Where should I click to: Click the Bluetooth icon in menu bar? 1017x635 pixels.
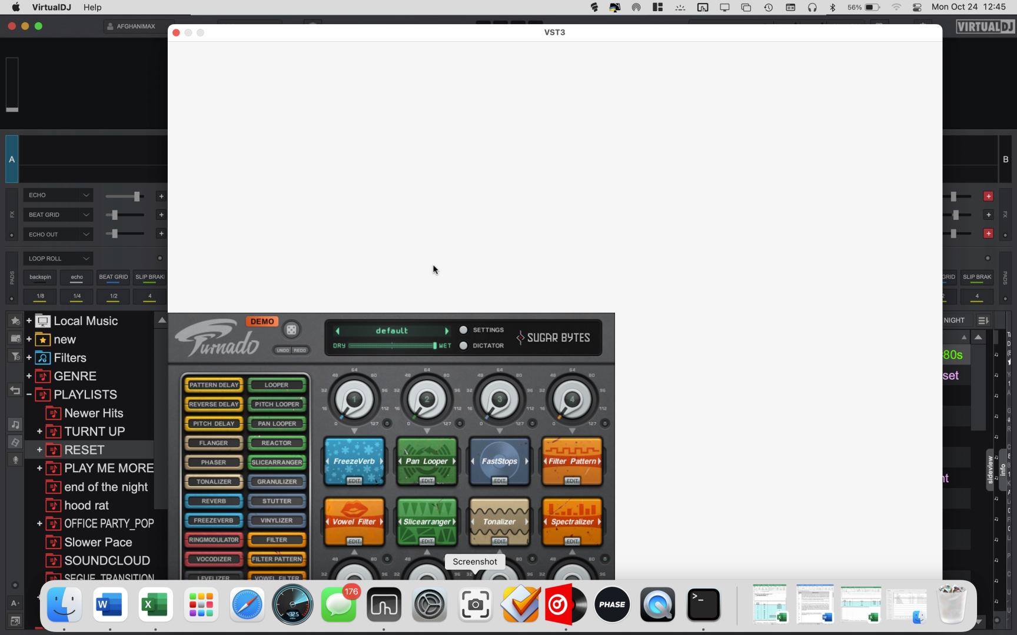pos(832,7)
